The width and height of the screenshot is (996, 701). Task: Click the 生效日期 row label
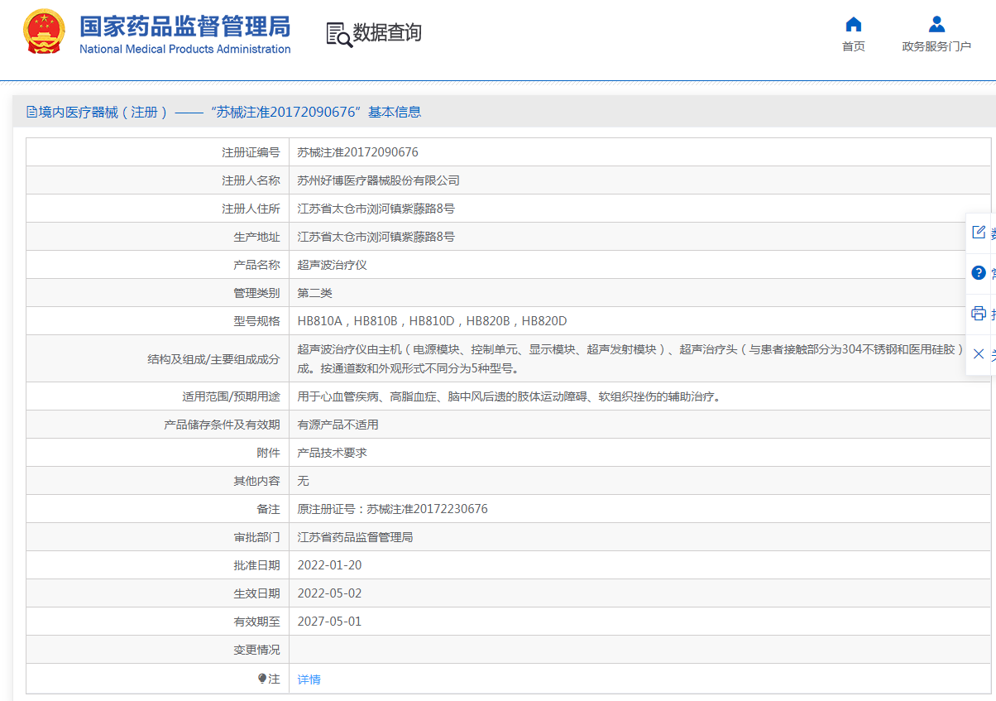(256, 593)
